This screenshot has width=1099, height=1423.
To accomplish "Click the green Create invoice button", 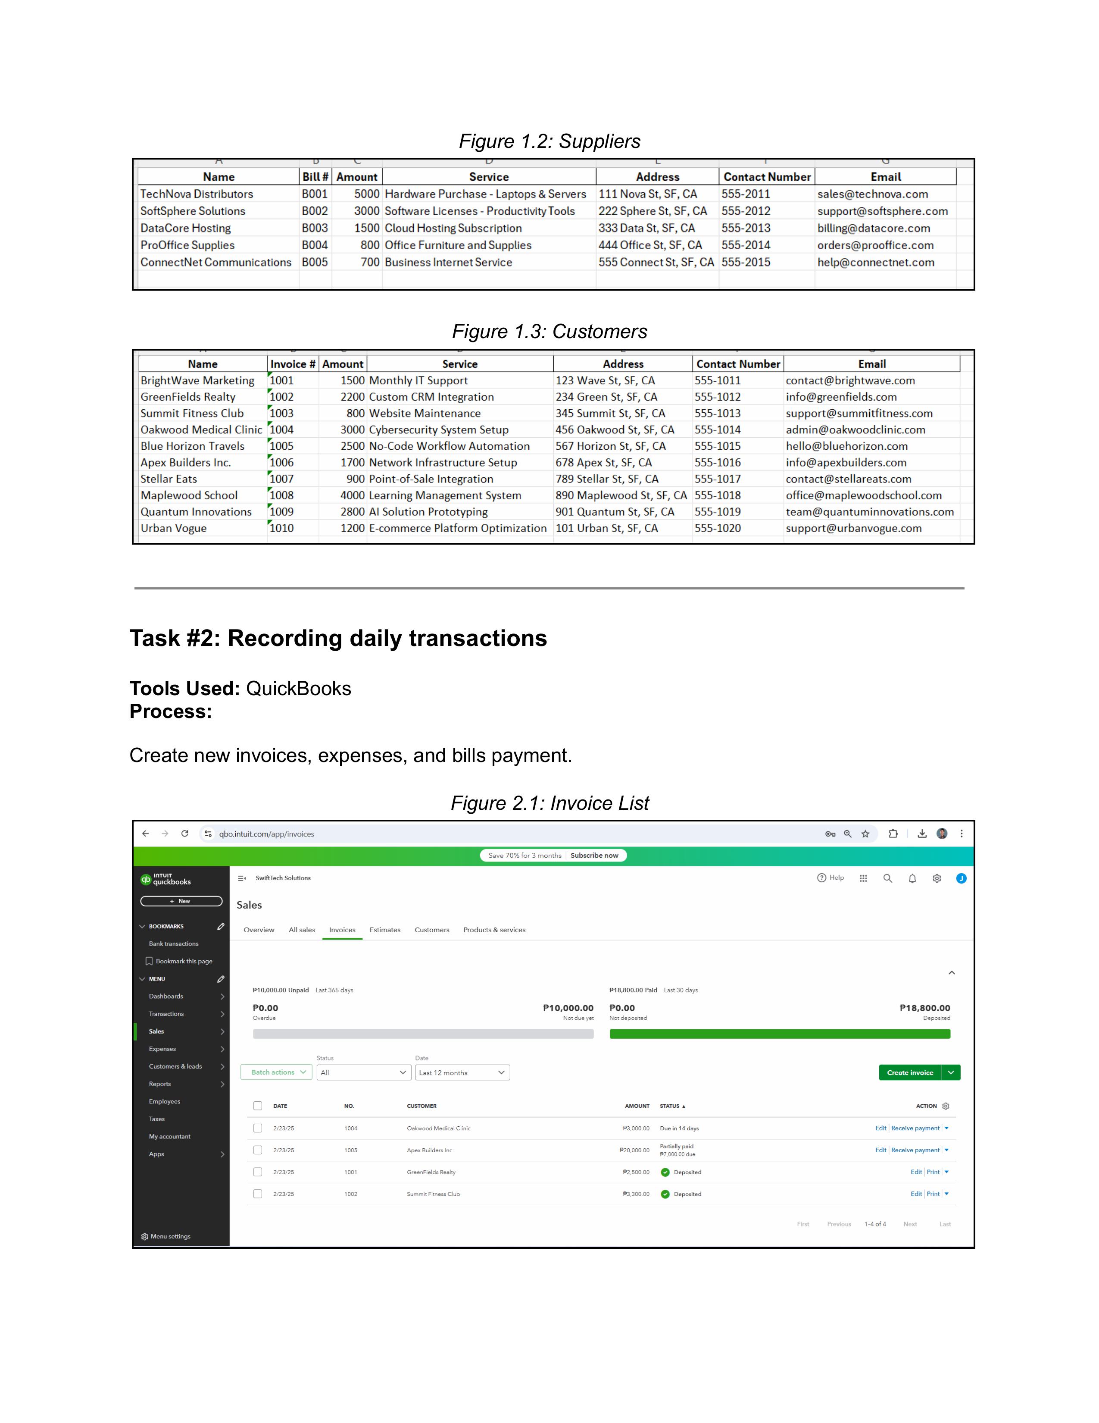I will (909, 1072).
